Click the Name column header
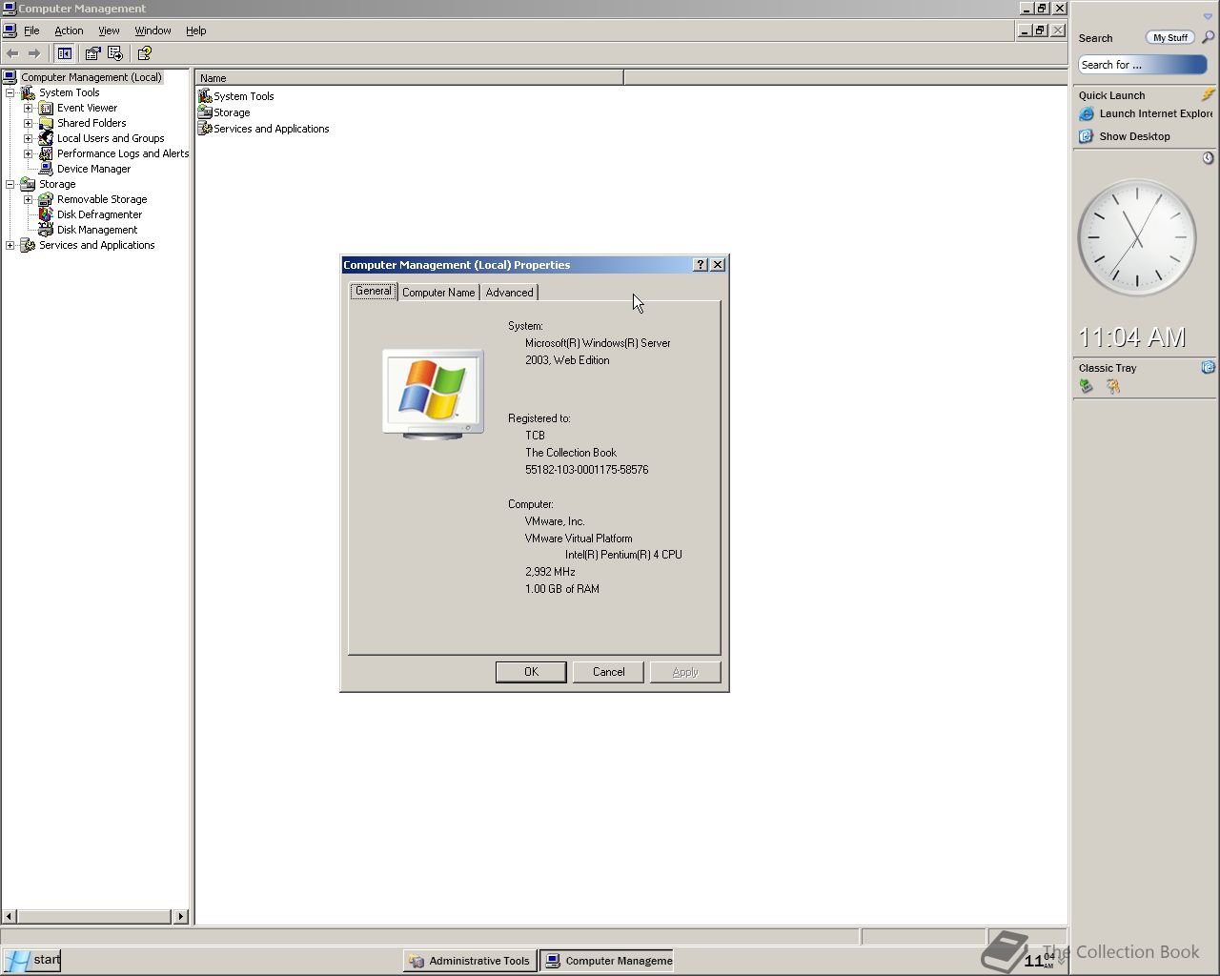Image resolution: width=1220 pixels, height=976 pixels. (x=410, y=78)
